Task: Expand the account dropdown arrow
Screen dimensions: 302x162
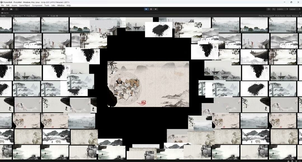Action: pyautogui.click(x=7, y=9)
